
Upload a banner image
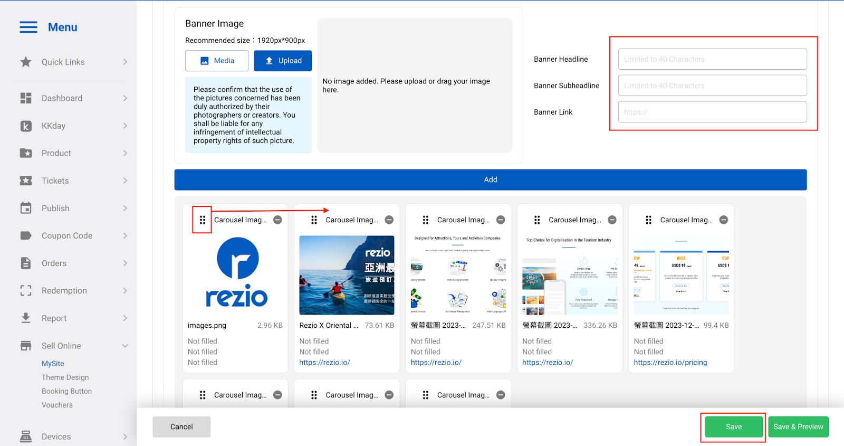[283, 61]
